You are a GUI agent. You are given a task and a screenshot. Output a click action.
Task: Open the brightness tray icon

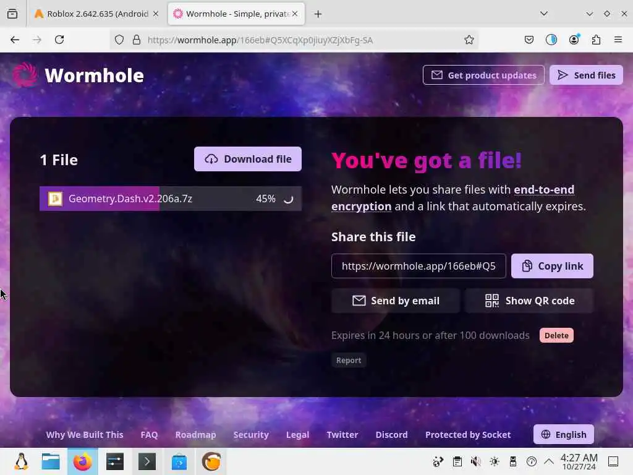click(x=494, y=461)
